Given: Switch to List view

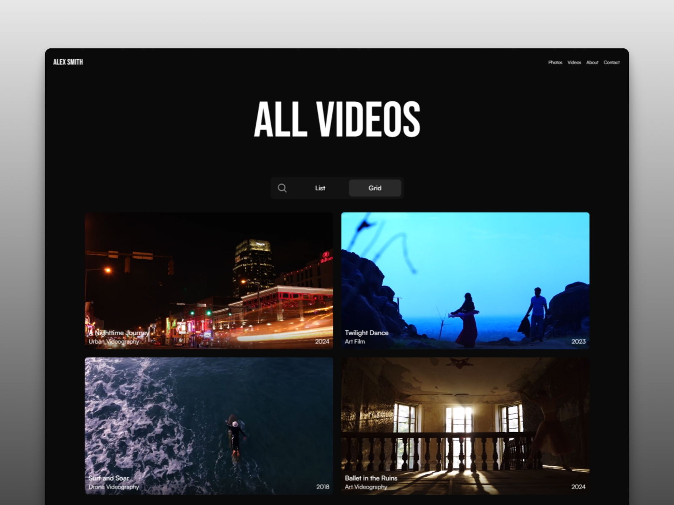Looking at the screenshot, I should (x=320, y=188).
